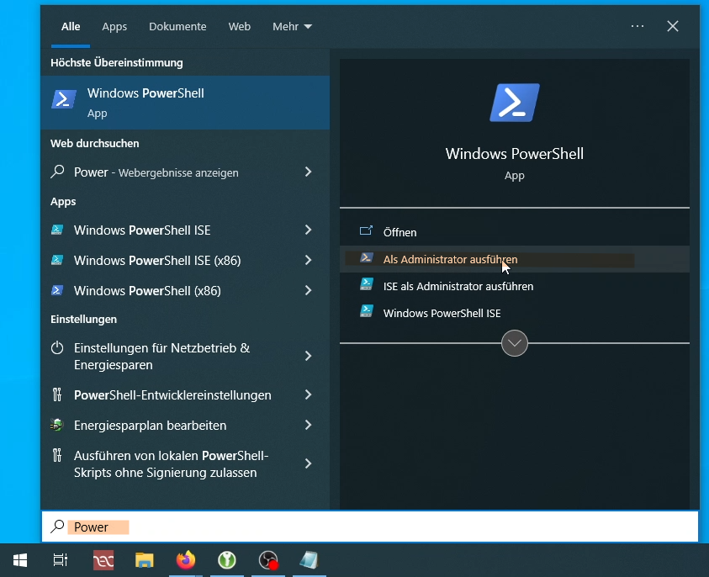Open the notepad-like app on the taskbar
The width and height of the screenshot is (709, 577).
[x=310, y=560]
